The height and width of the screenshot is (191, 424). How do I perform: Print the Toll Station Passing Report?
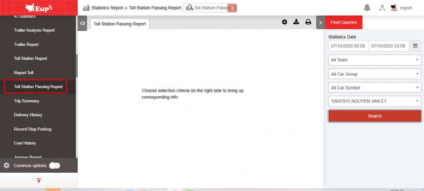[308, 22]
